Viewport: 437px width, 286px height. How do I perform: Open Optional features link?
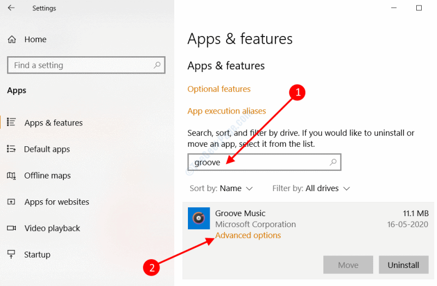click(219, 89)
